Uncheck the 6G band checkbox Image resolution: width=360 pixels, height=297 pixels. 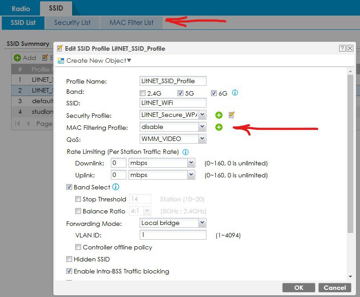click(214, 93)
